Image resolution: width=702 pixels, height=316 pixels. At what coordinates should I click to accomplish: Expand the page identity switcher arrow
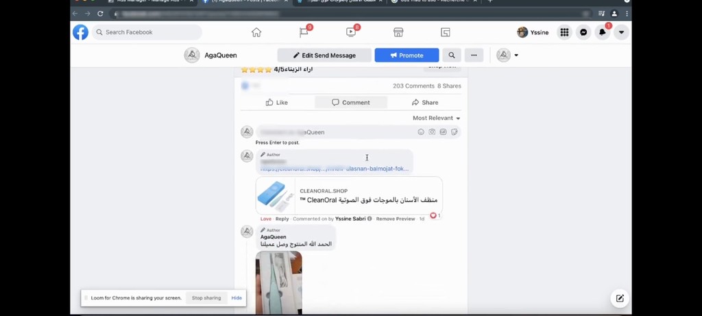point(516,56)
